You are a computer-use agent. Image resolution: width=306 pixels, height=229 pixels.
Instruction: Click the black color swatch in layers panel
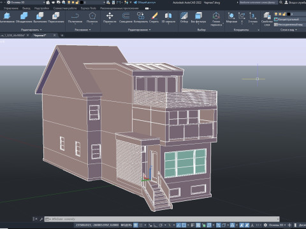(288, 14)
